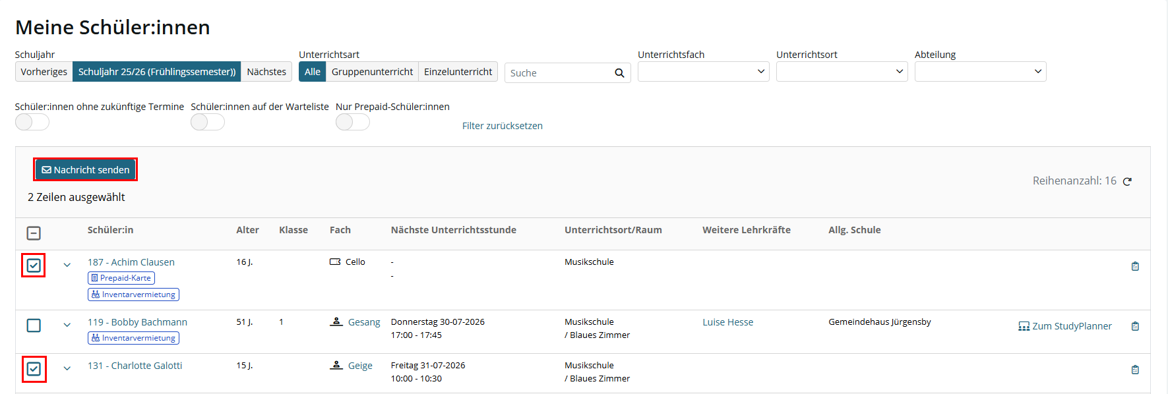Filter by Gruppenunterricht
1168x394 pixels.
pos(373,72)
